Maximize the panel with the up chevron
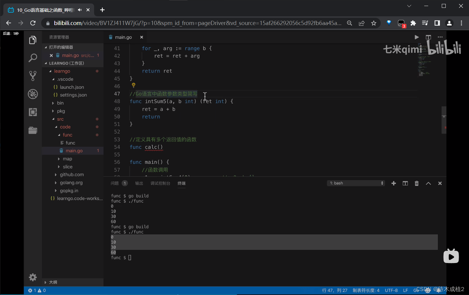 click(428, 183)
